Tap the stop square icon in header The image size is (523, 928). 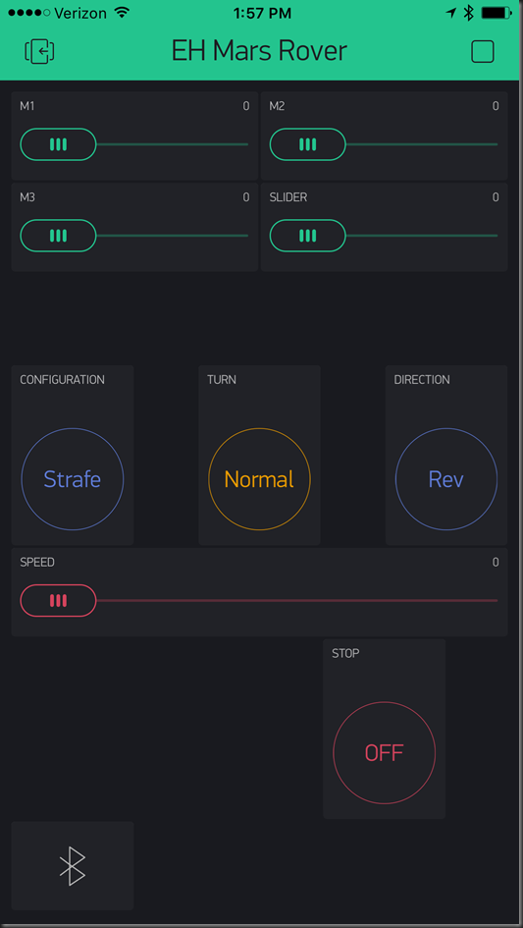(x=482, y=51)
